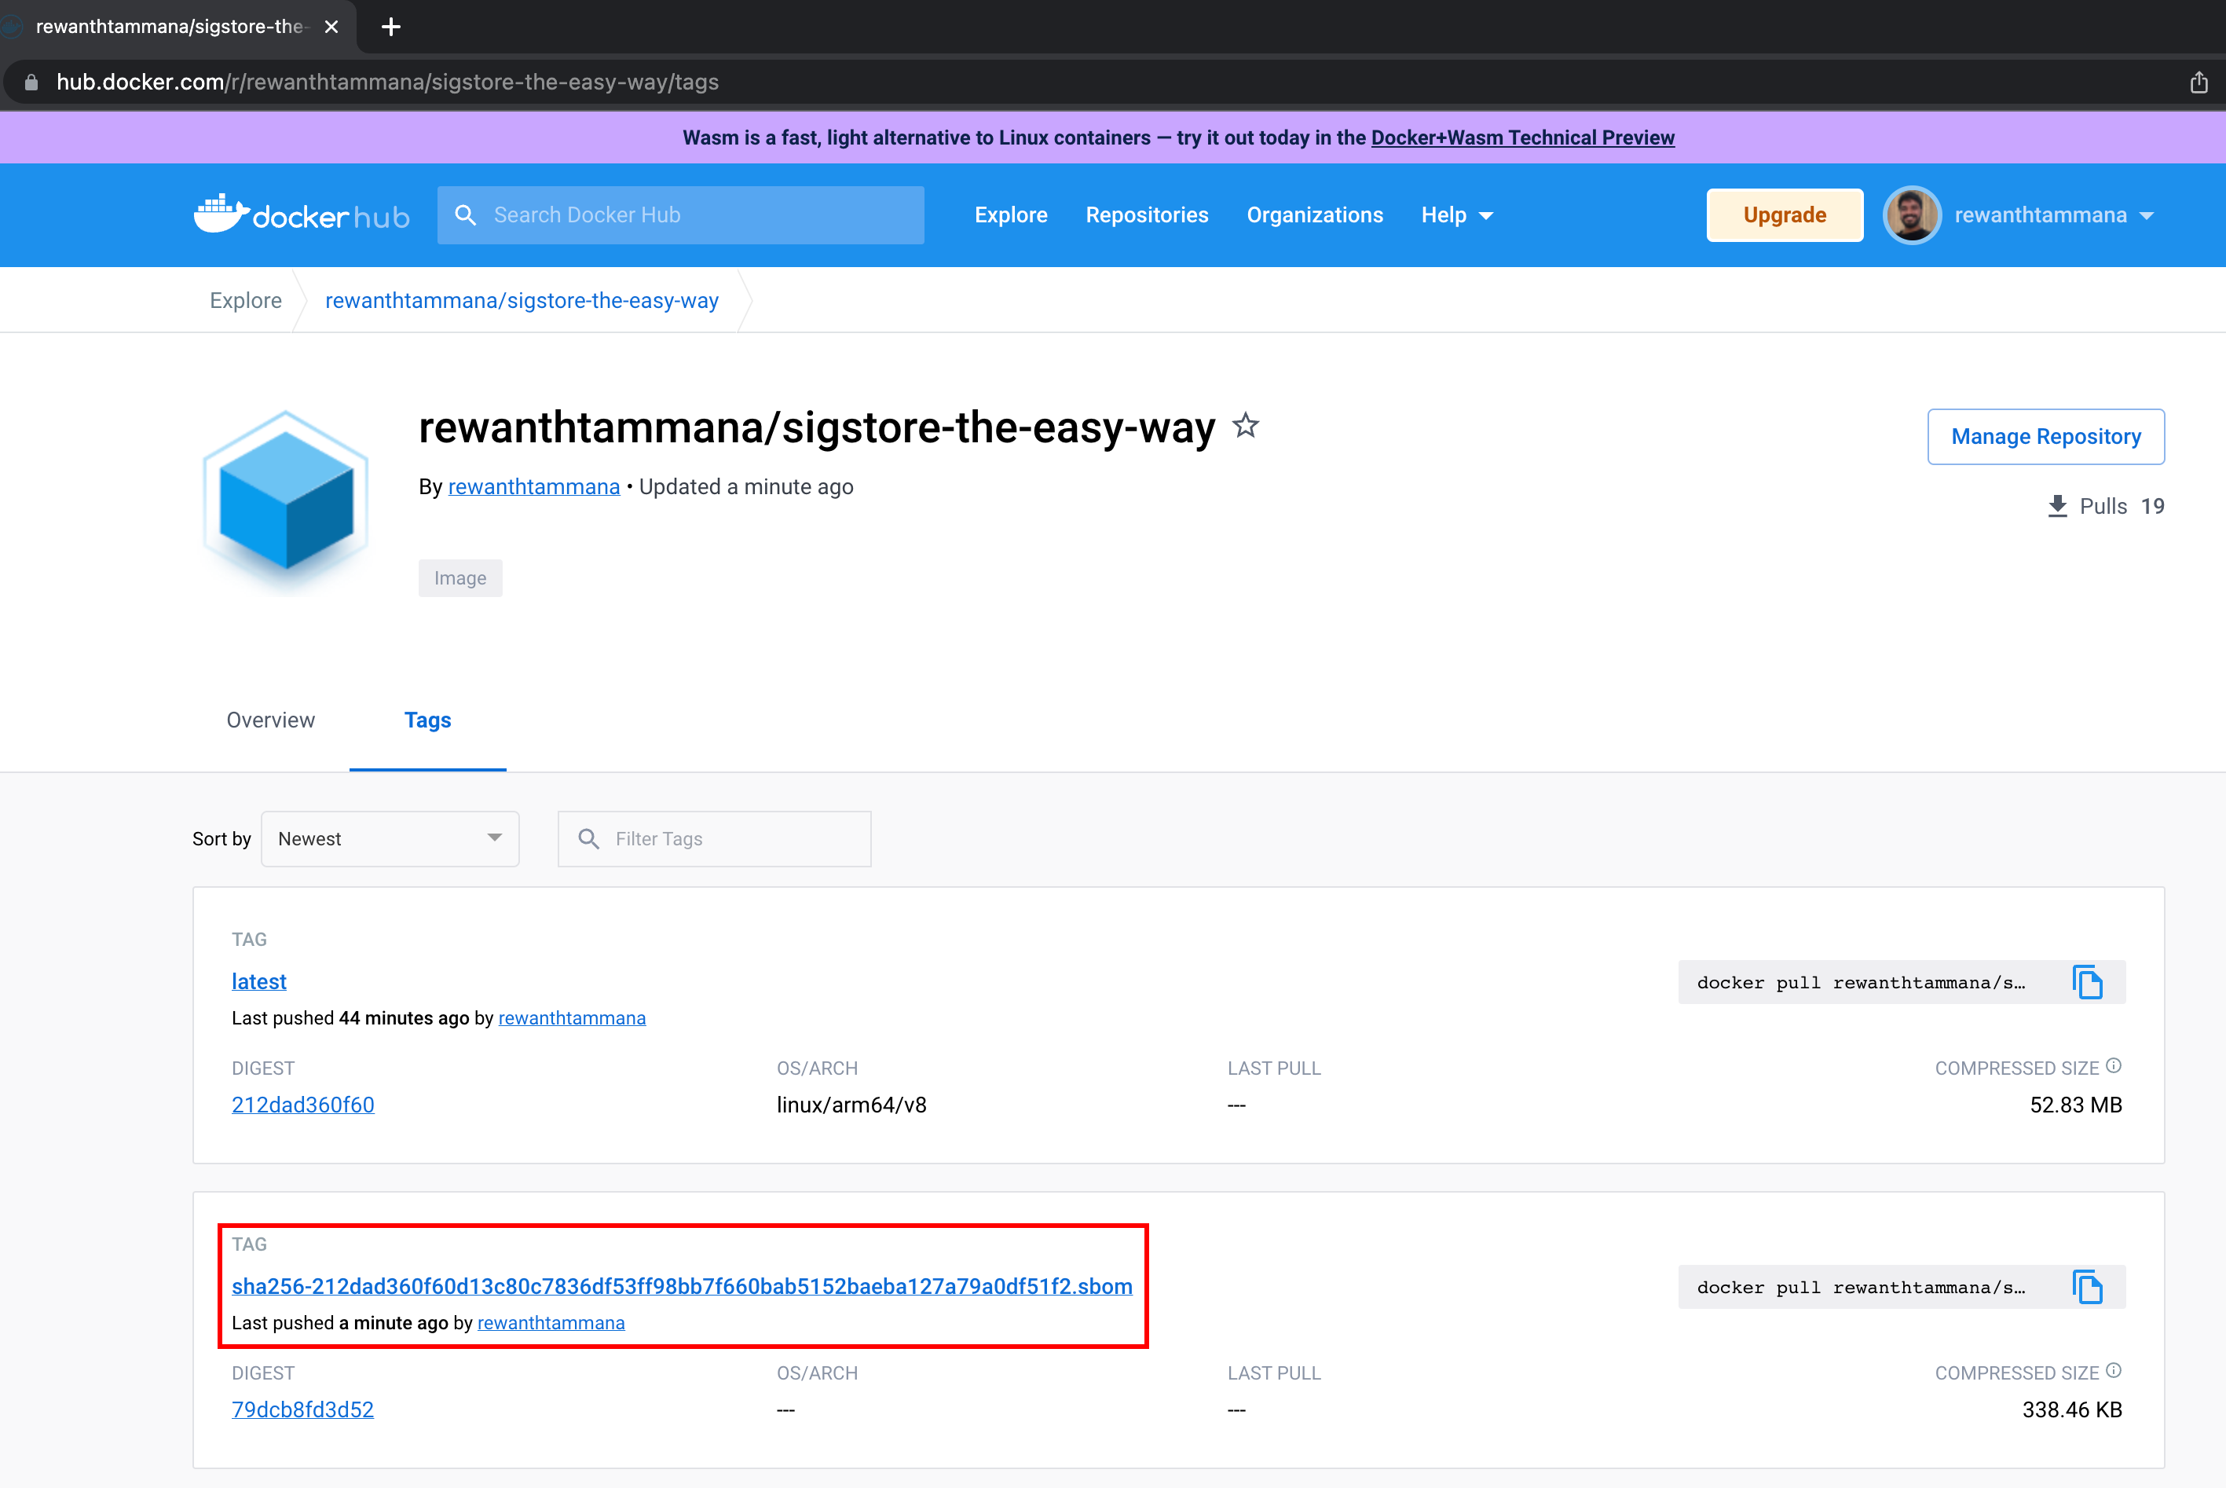Image resolution: width=2226 pixels, height=1488 pixels.
Task: Click the Upgrade button
Action: point(1784,215)
